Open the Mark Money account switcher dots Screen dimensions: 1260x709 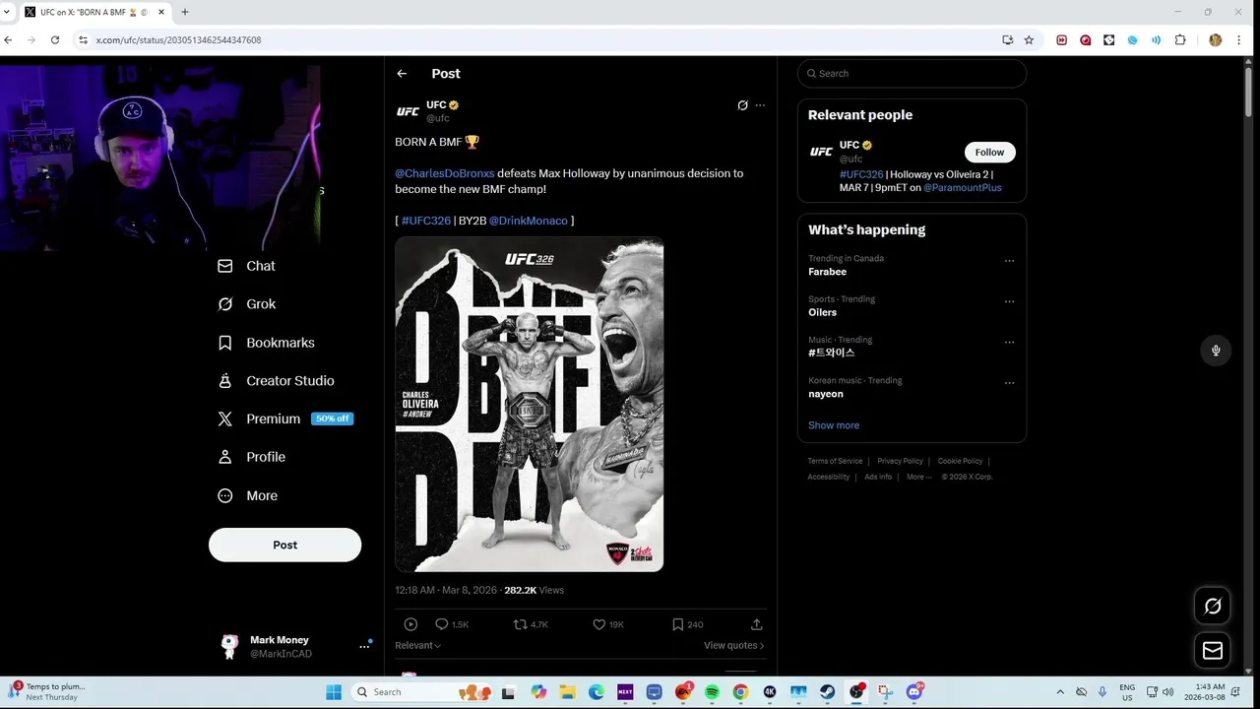(364, 647)
